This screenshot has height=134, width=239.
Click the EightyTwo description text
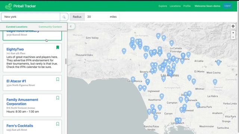click(32, 62)
